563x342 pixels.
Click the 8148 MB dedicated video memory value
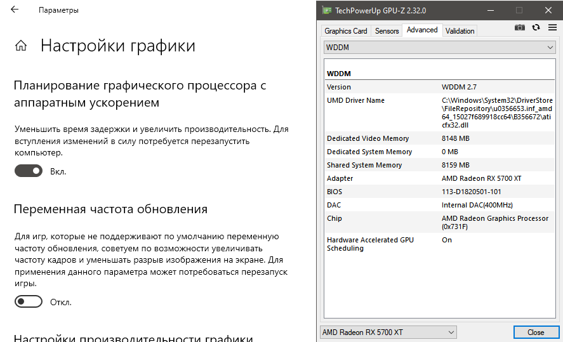(x=455, y=138)
